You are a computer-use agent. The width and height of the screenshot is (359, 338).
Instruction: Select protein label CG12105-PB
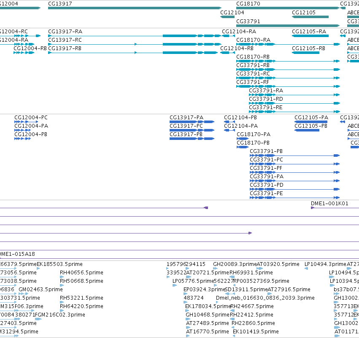pyautogui.click(x=311, y=126)
